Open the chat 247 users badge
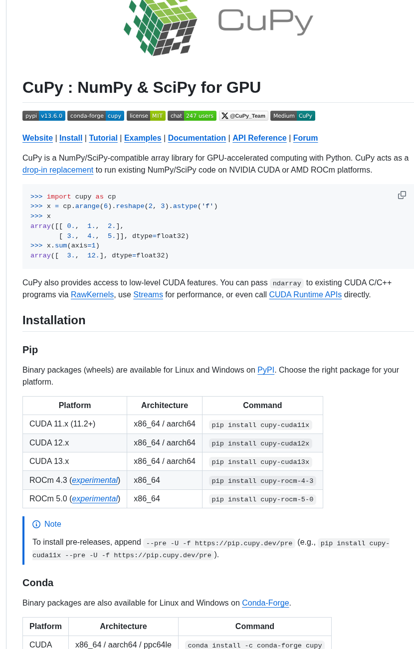This screenshot has width=414, height=649. pos(192,116)
